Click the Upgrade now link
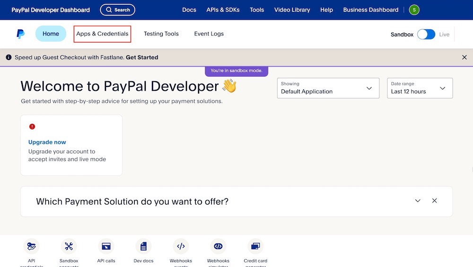 47,142
